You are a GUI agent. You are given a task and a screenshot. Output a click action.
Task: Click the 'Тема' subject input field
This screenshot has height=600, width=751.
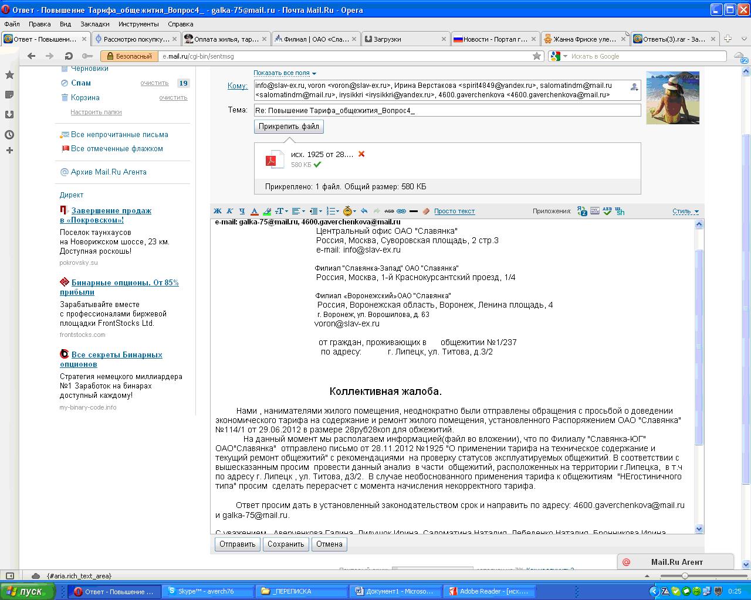click(446, 110)
